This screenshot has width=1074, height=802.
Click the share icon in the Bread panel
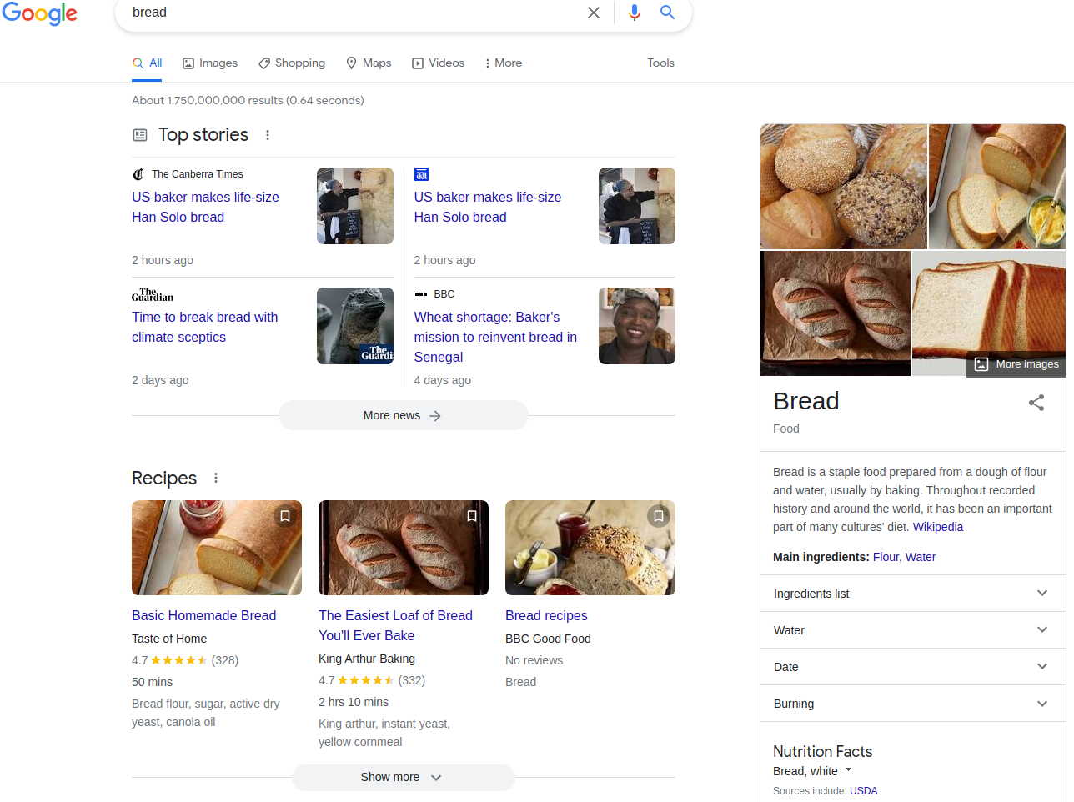[1036, 403]
